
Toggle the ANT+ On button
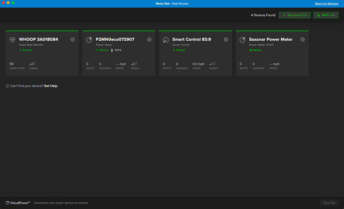[326, 15]
